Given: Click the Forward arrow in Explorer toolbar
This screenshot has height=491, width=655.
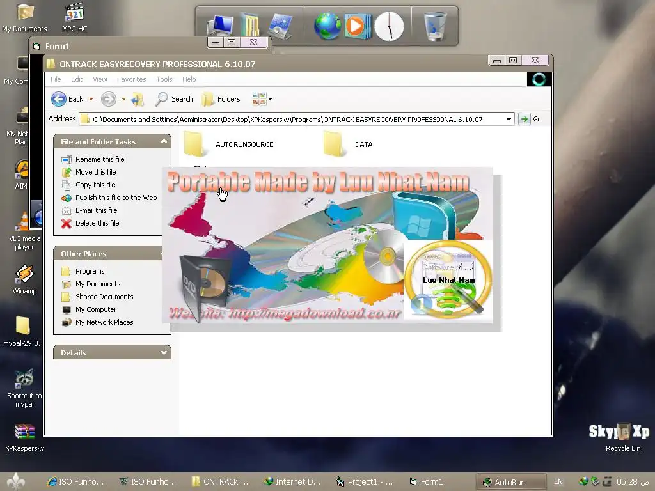Looking at the screenshot, I should 109,99.
